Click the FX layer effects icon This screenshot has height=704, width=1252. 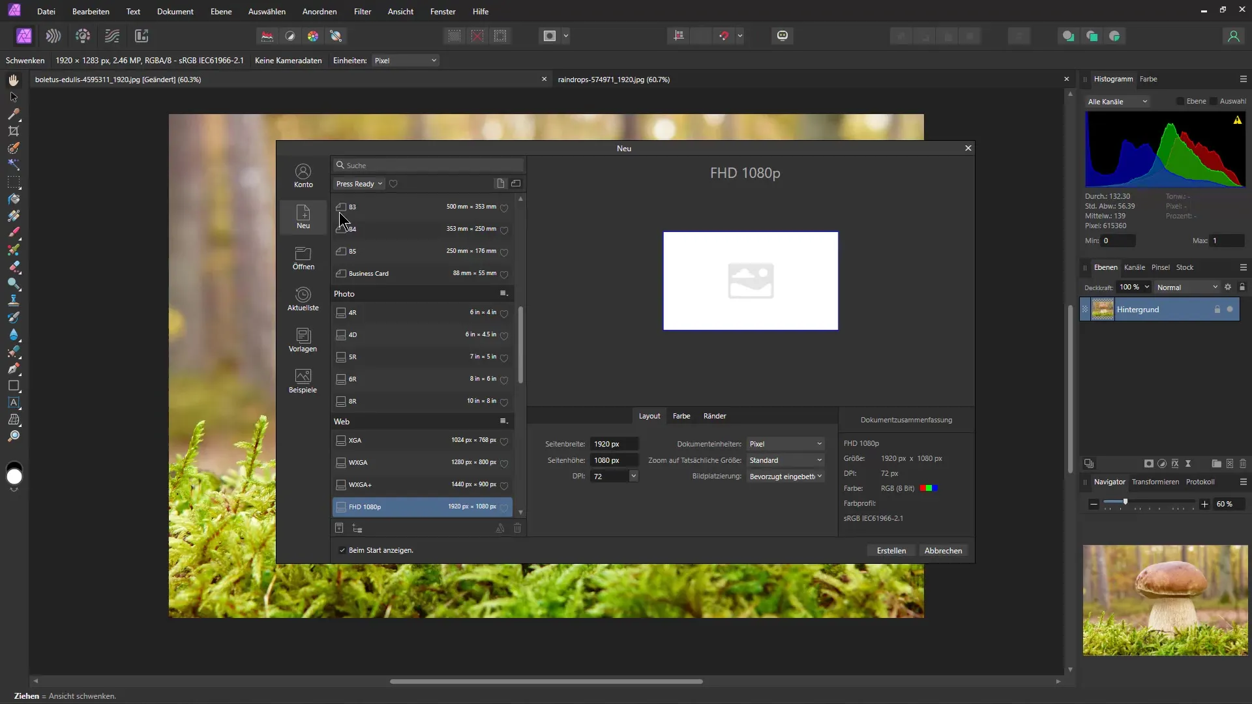[x=1175, y=463]
